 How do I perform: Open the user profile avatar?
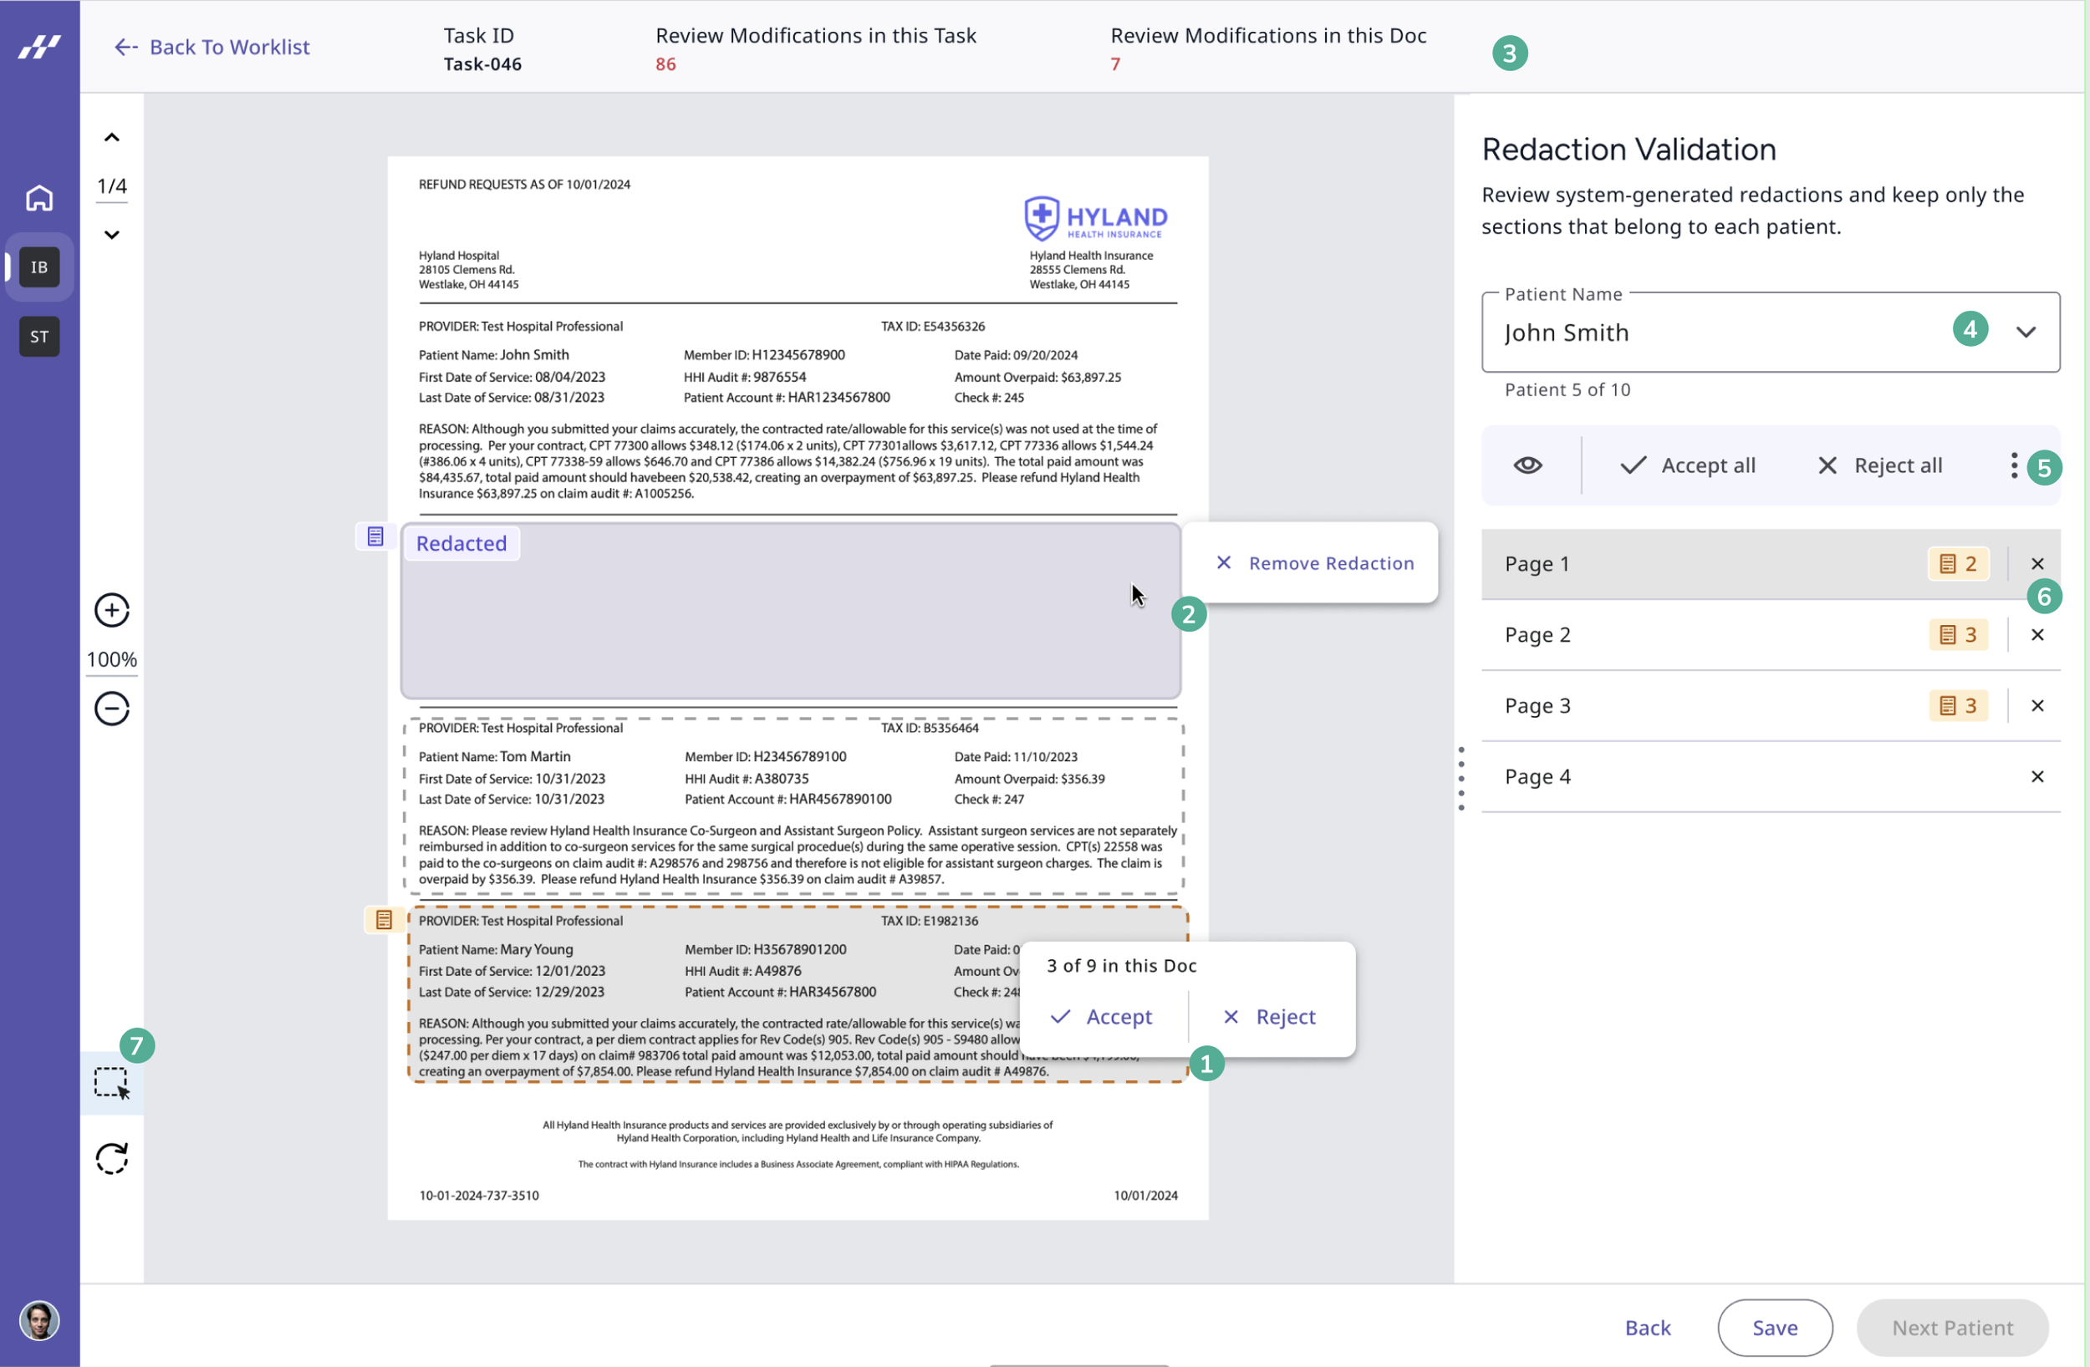click(x=39, y=1320)
